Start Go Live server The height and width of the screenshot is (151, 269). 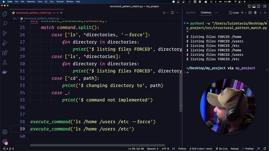222,148
